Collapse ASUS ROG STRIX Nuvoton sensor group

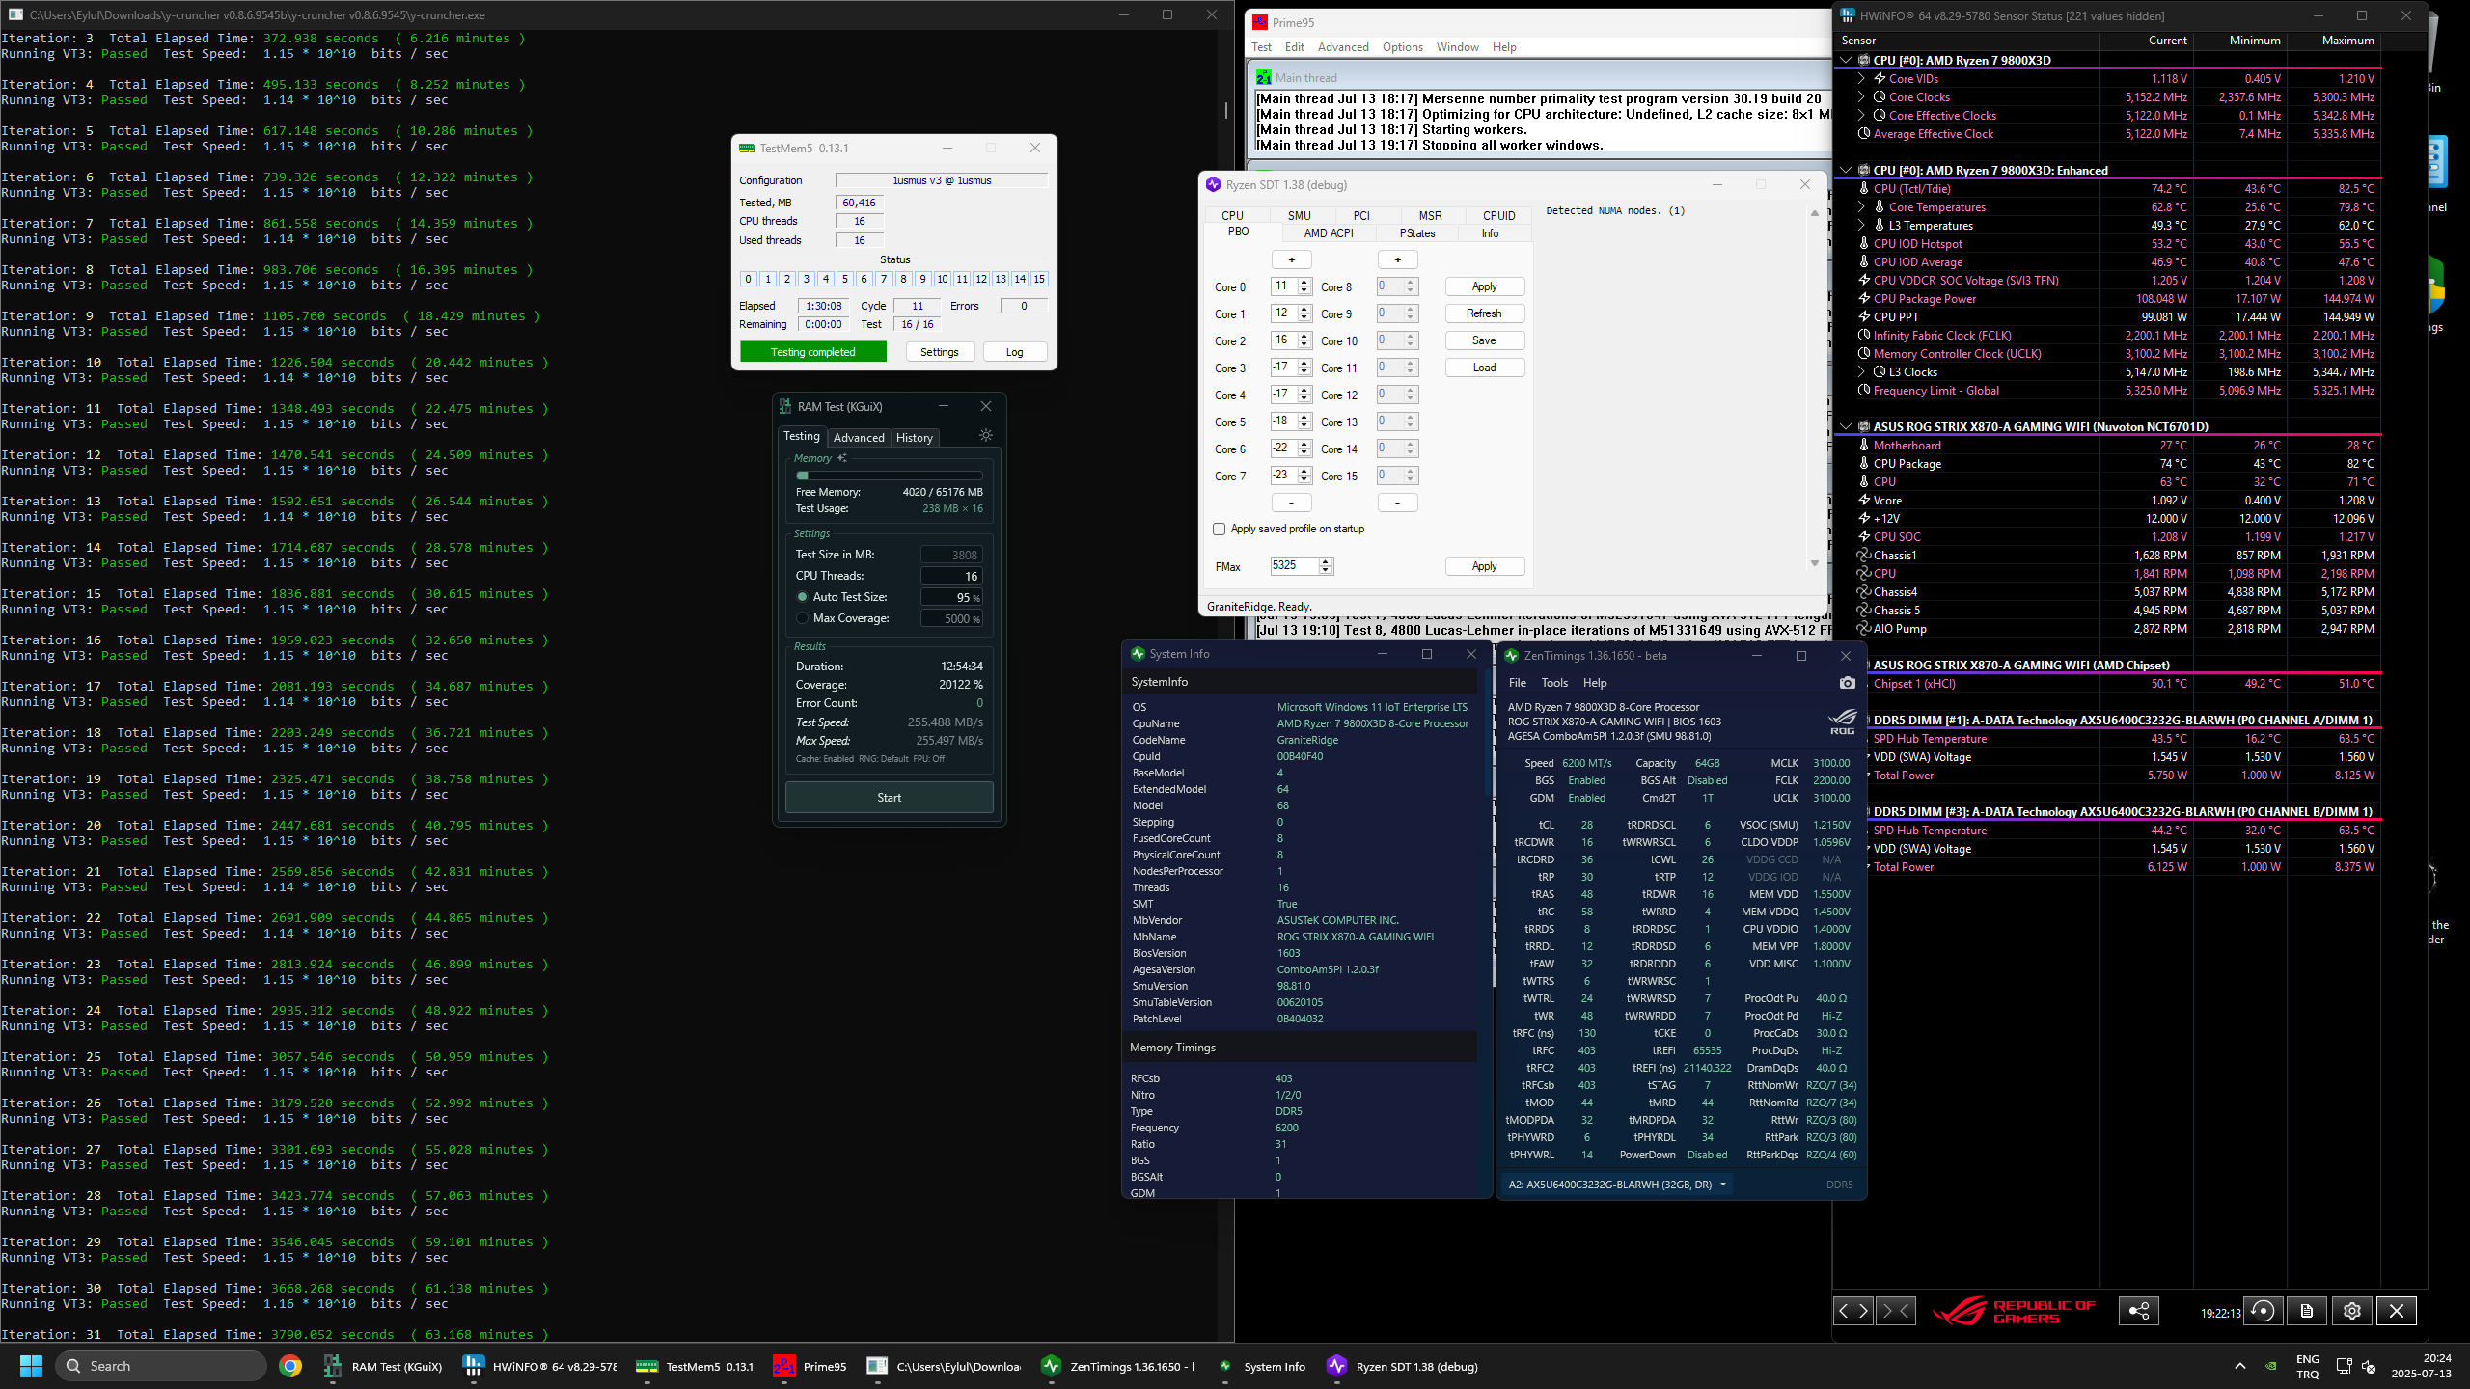coord(1846,426)
